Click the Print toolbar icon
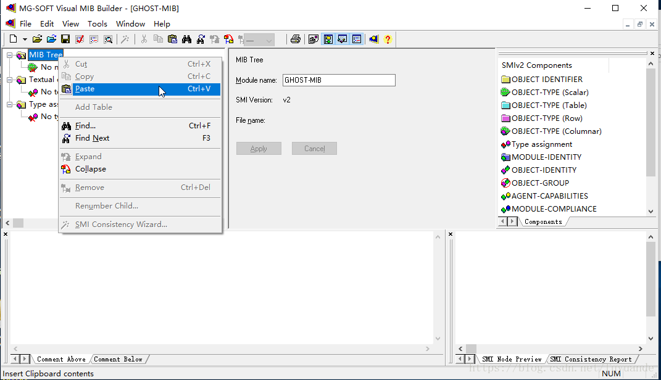The width and height of the screenshot is (661, 380). click(x=296, y=39)
